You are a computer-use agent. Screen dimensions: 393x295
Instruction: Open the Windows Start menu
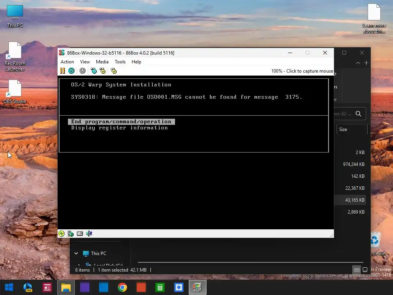[9, 287]
